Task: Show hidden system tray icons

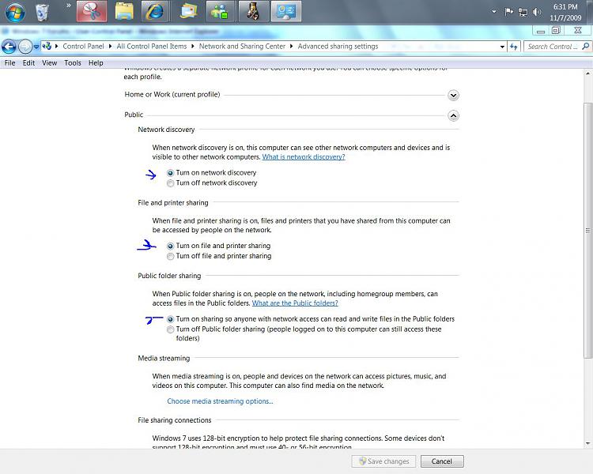Action: click(494, 12)
